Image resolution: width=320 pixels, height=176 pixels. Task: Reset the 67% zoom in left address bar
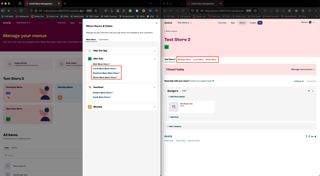[89, 11]
